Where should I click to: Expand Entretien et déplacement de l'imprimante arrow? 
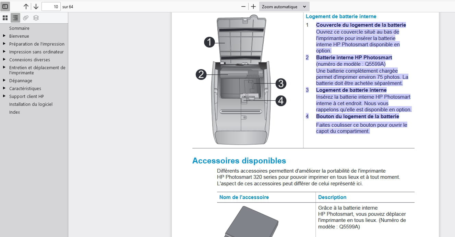(x=4, y=67)
